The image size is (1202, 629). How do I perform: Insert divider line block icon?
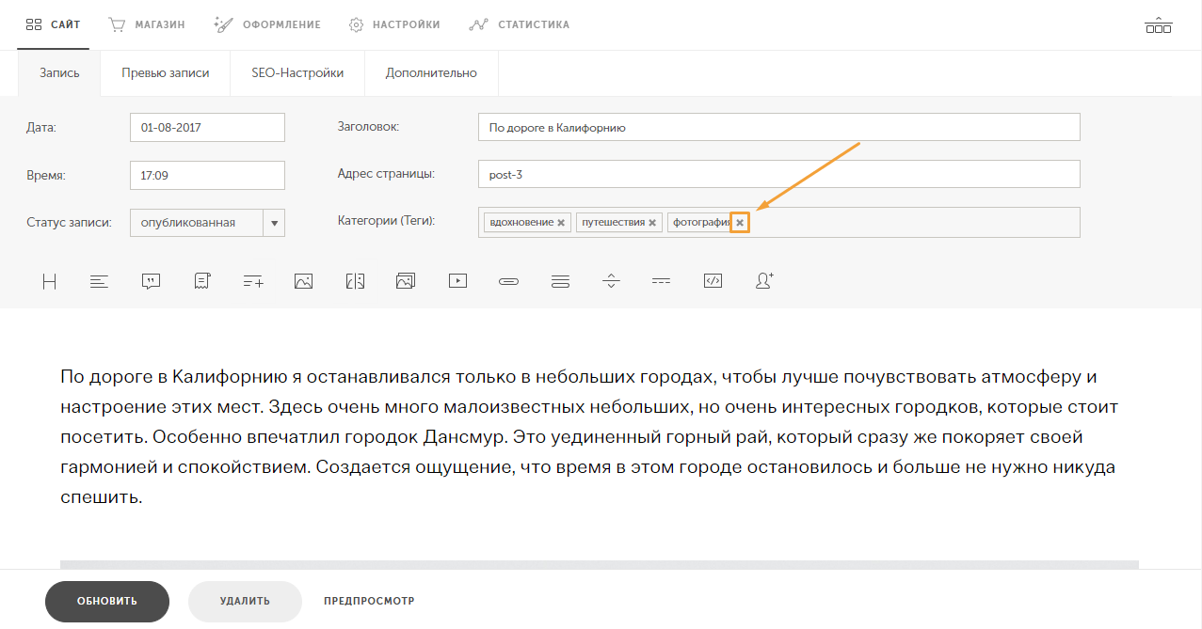[x=662, y=280]
